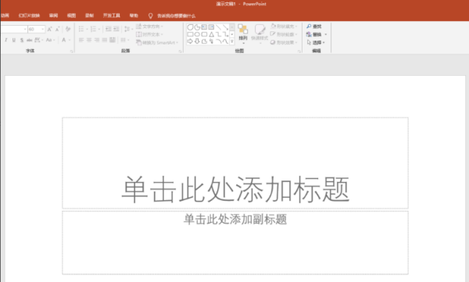Open line spacing options
This screenshot has width=469, height=282.
tap(129, 29)
